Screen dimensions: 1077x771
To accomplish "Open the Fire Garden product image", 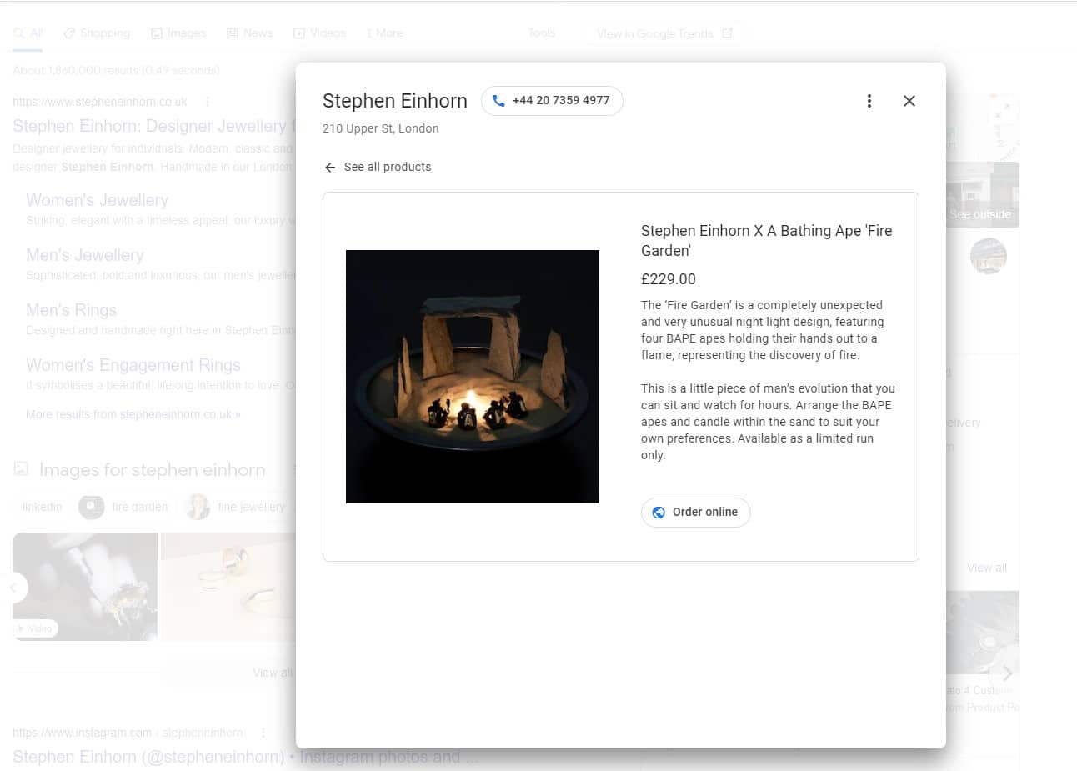I will point(473,377).
